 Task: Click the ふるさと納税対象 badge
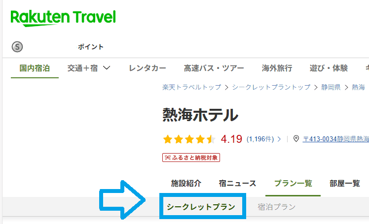click(x=191, y=158)
